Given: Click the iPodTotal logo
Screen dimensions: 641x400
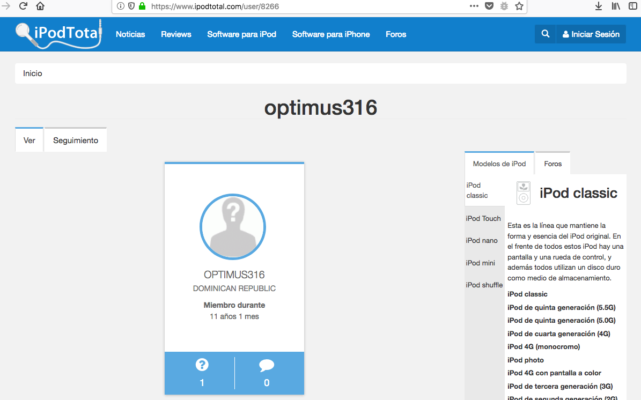Looking at the screenshot, I should pos(59,34).
